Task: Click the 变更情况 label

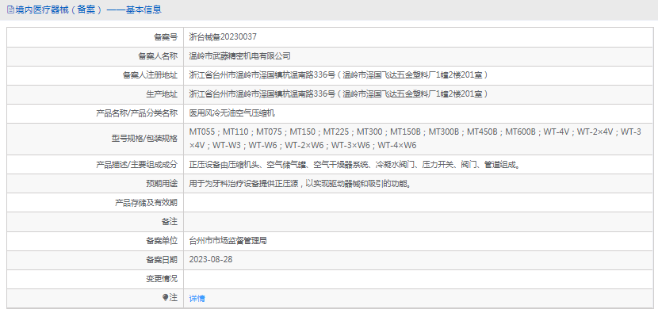Action: [162, 279]
